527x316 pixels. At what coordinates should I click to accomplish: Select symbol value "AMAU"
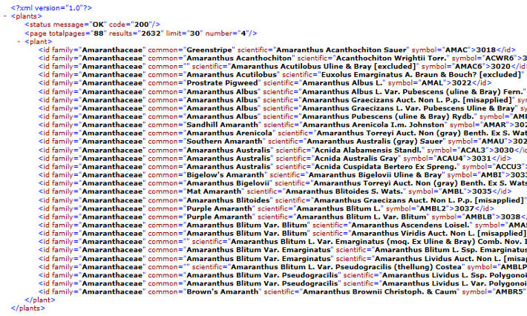tap(492, 142)
